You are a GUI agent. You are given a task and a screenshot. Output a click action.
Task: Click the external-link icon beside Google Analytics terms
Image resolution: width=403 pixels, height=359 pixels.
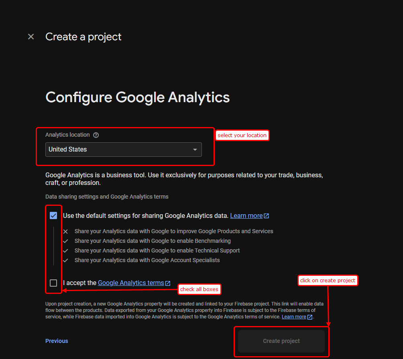tap(168, 283)
